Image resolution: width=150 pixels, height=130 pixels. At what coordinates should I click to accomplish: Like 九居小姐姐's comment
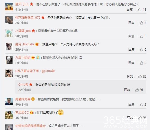coord(143,63)
